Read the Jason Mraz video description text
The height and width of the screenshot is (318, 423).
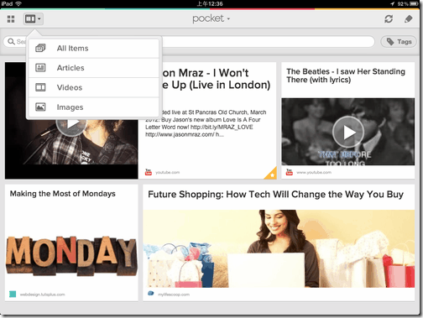click(206, 123)
